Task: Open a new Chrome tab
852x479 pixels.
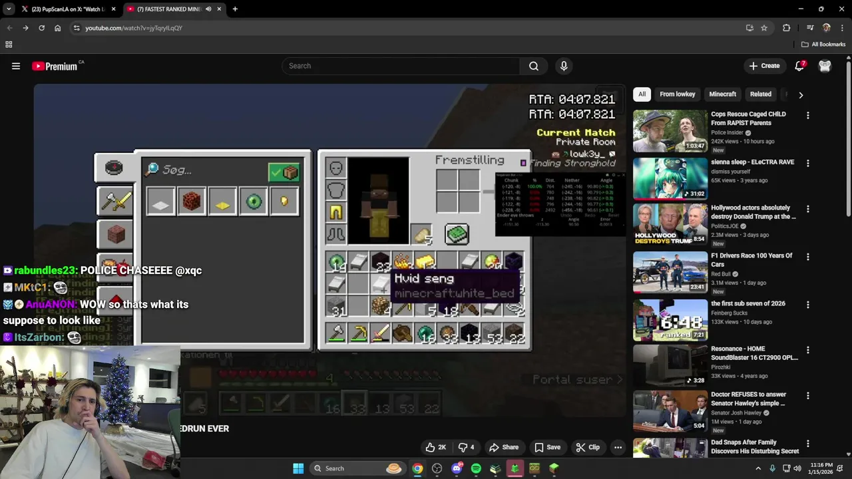Action: pyautogui.click(x=235, y=9)
